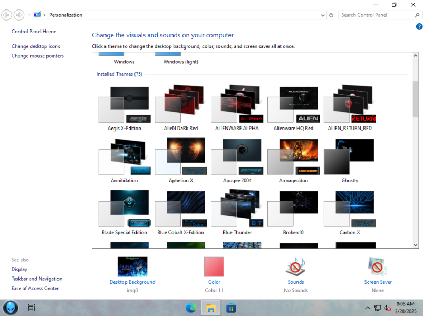The image size is (423, 316).
Task: Click the Color link
Action: click(214, 282)
